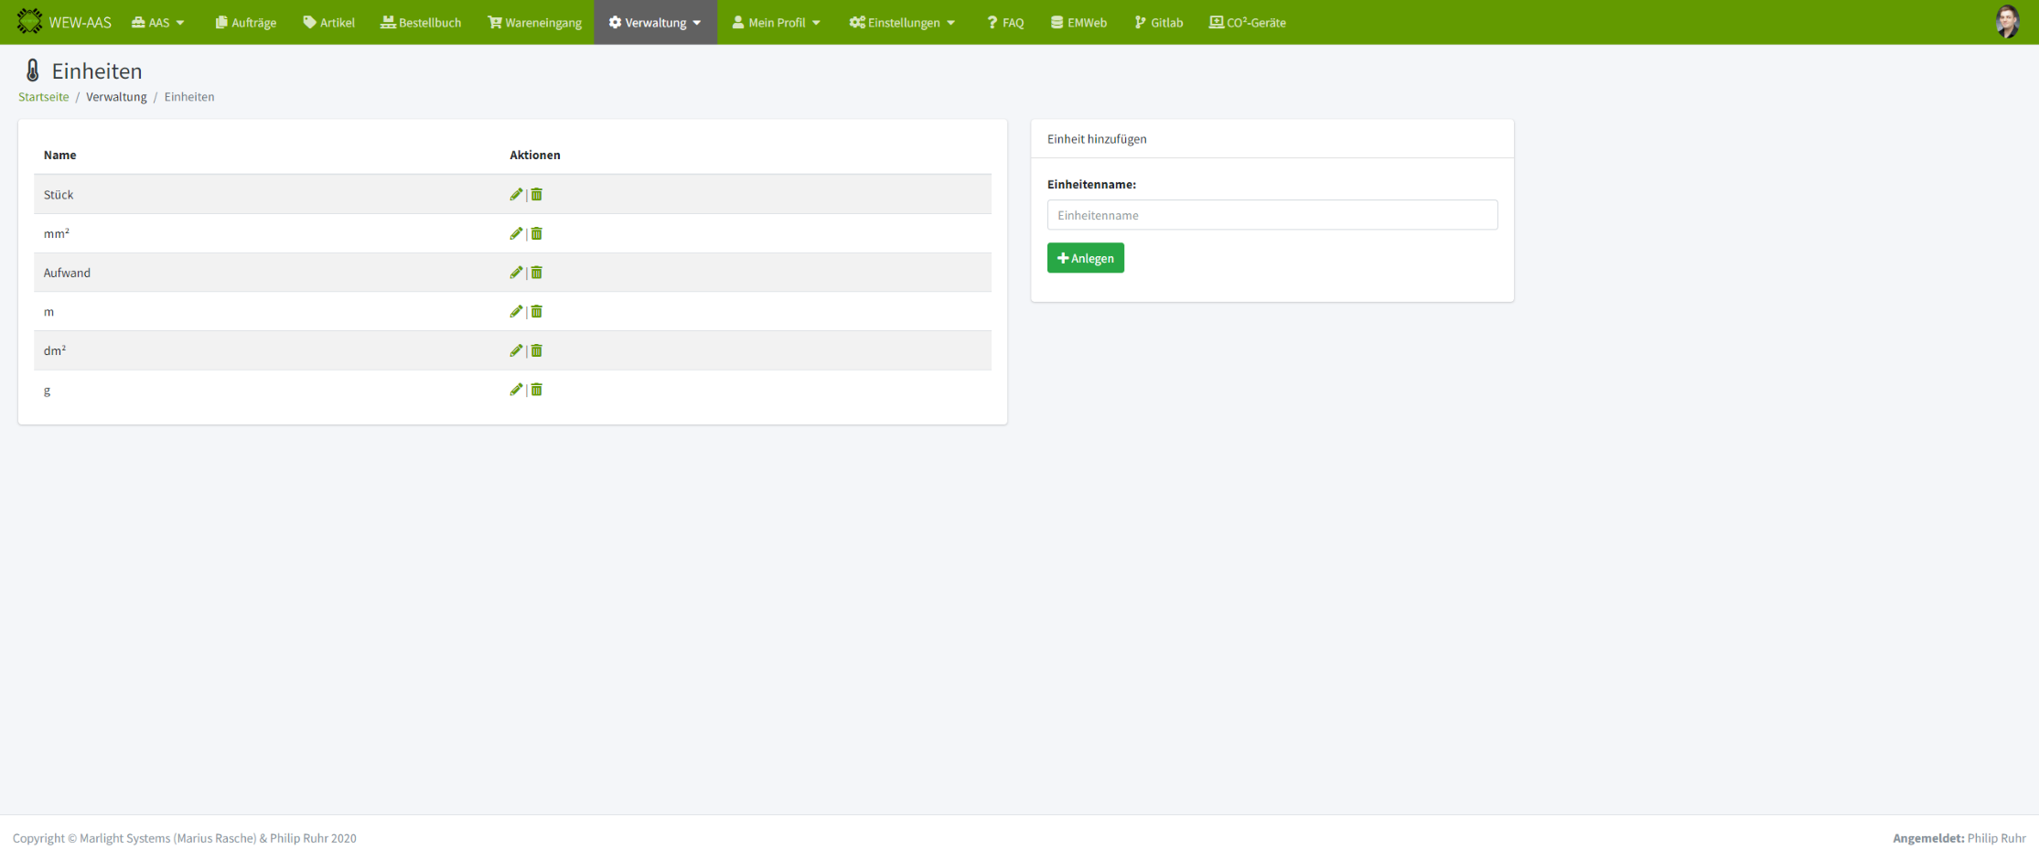Expand the AAS dropdown menu

(x=158, y=23)
